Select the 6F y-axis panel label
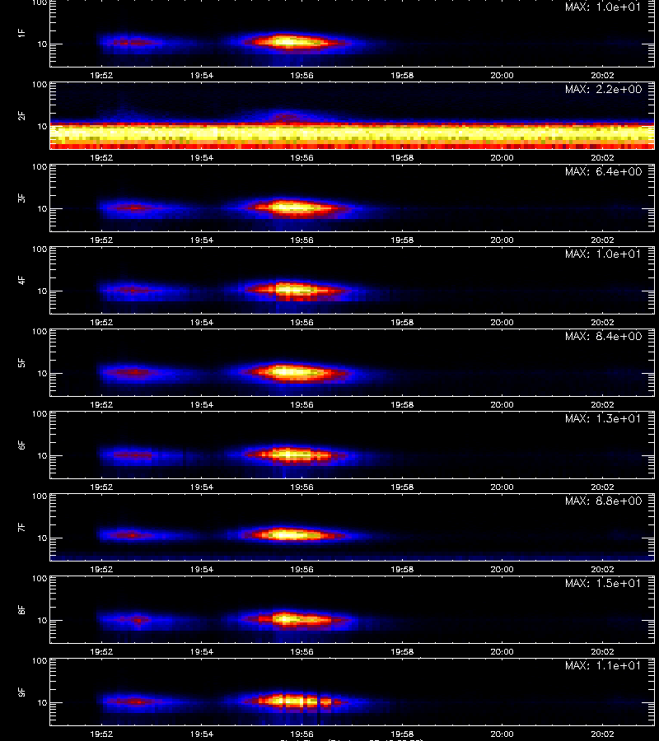The image size is (659, 741). pos(21,445)
